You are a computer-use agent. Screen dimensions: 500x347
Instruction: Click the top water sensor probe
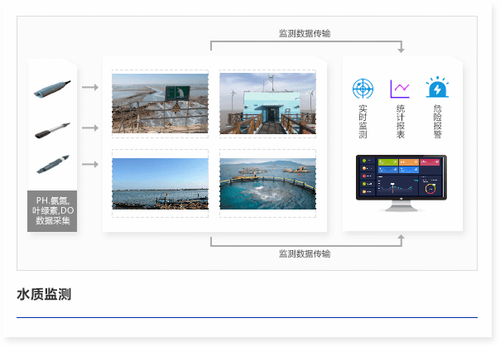pos(52,88)
